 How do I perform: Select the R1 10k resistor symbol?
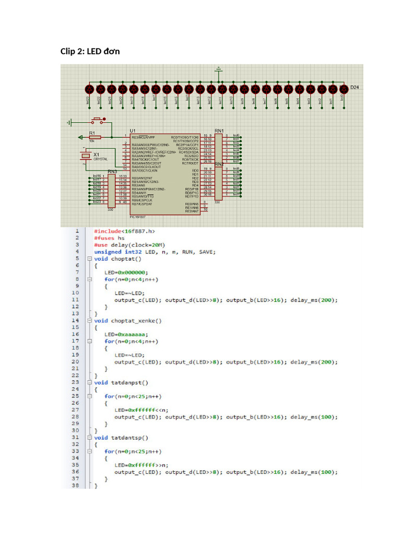tap(96, 137)
